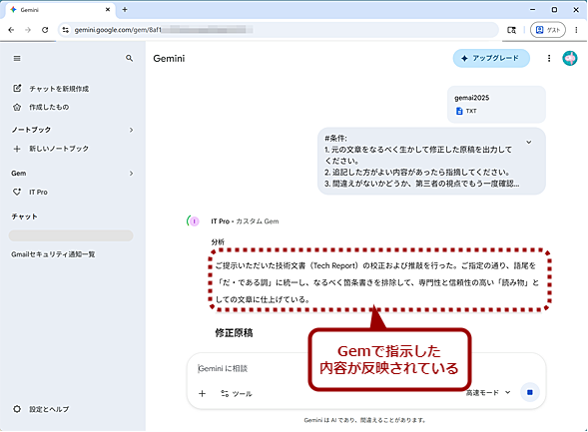The width and height of the screenshot is (588, 432).
Task: Open the hamburger main menu icon
Action: point(17,59)
